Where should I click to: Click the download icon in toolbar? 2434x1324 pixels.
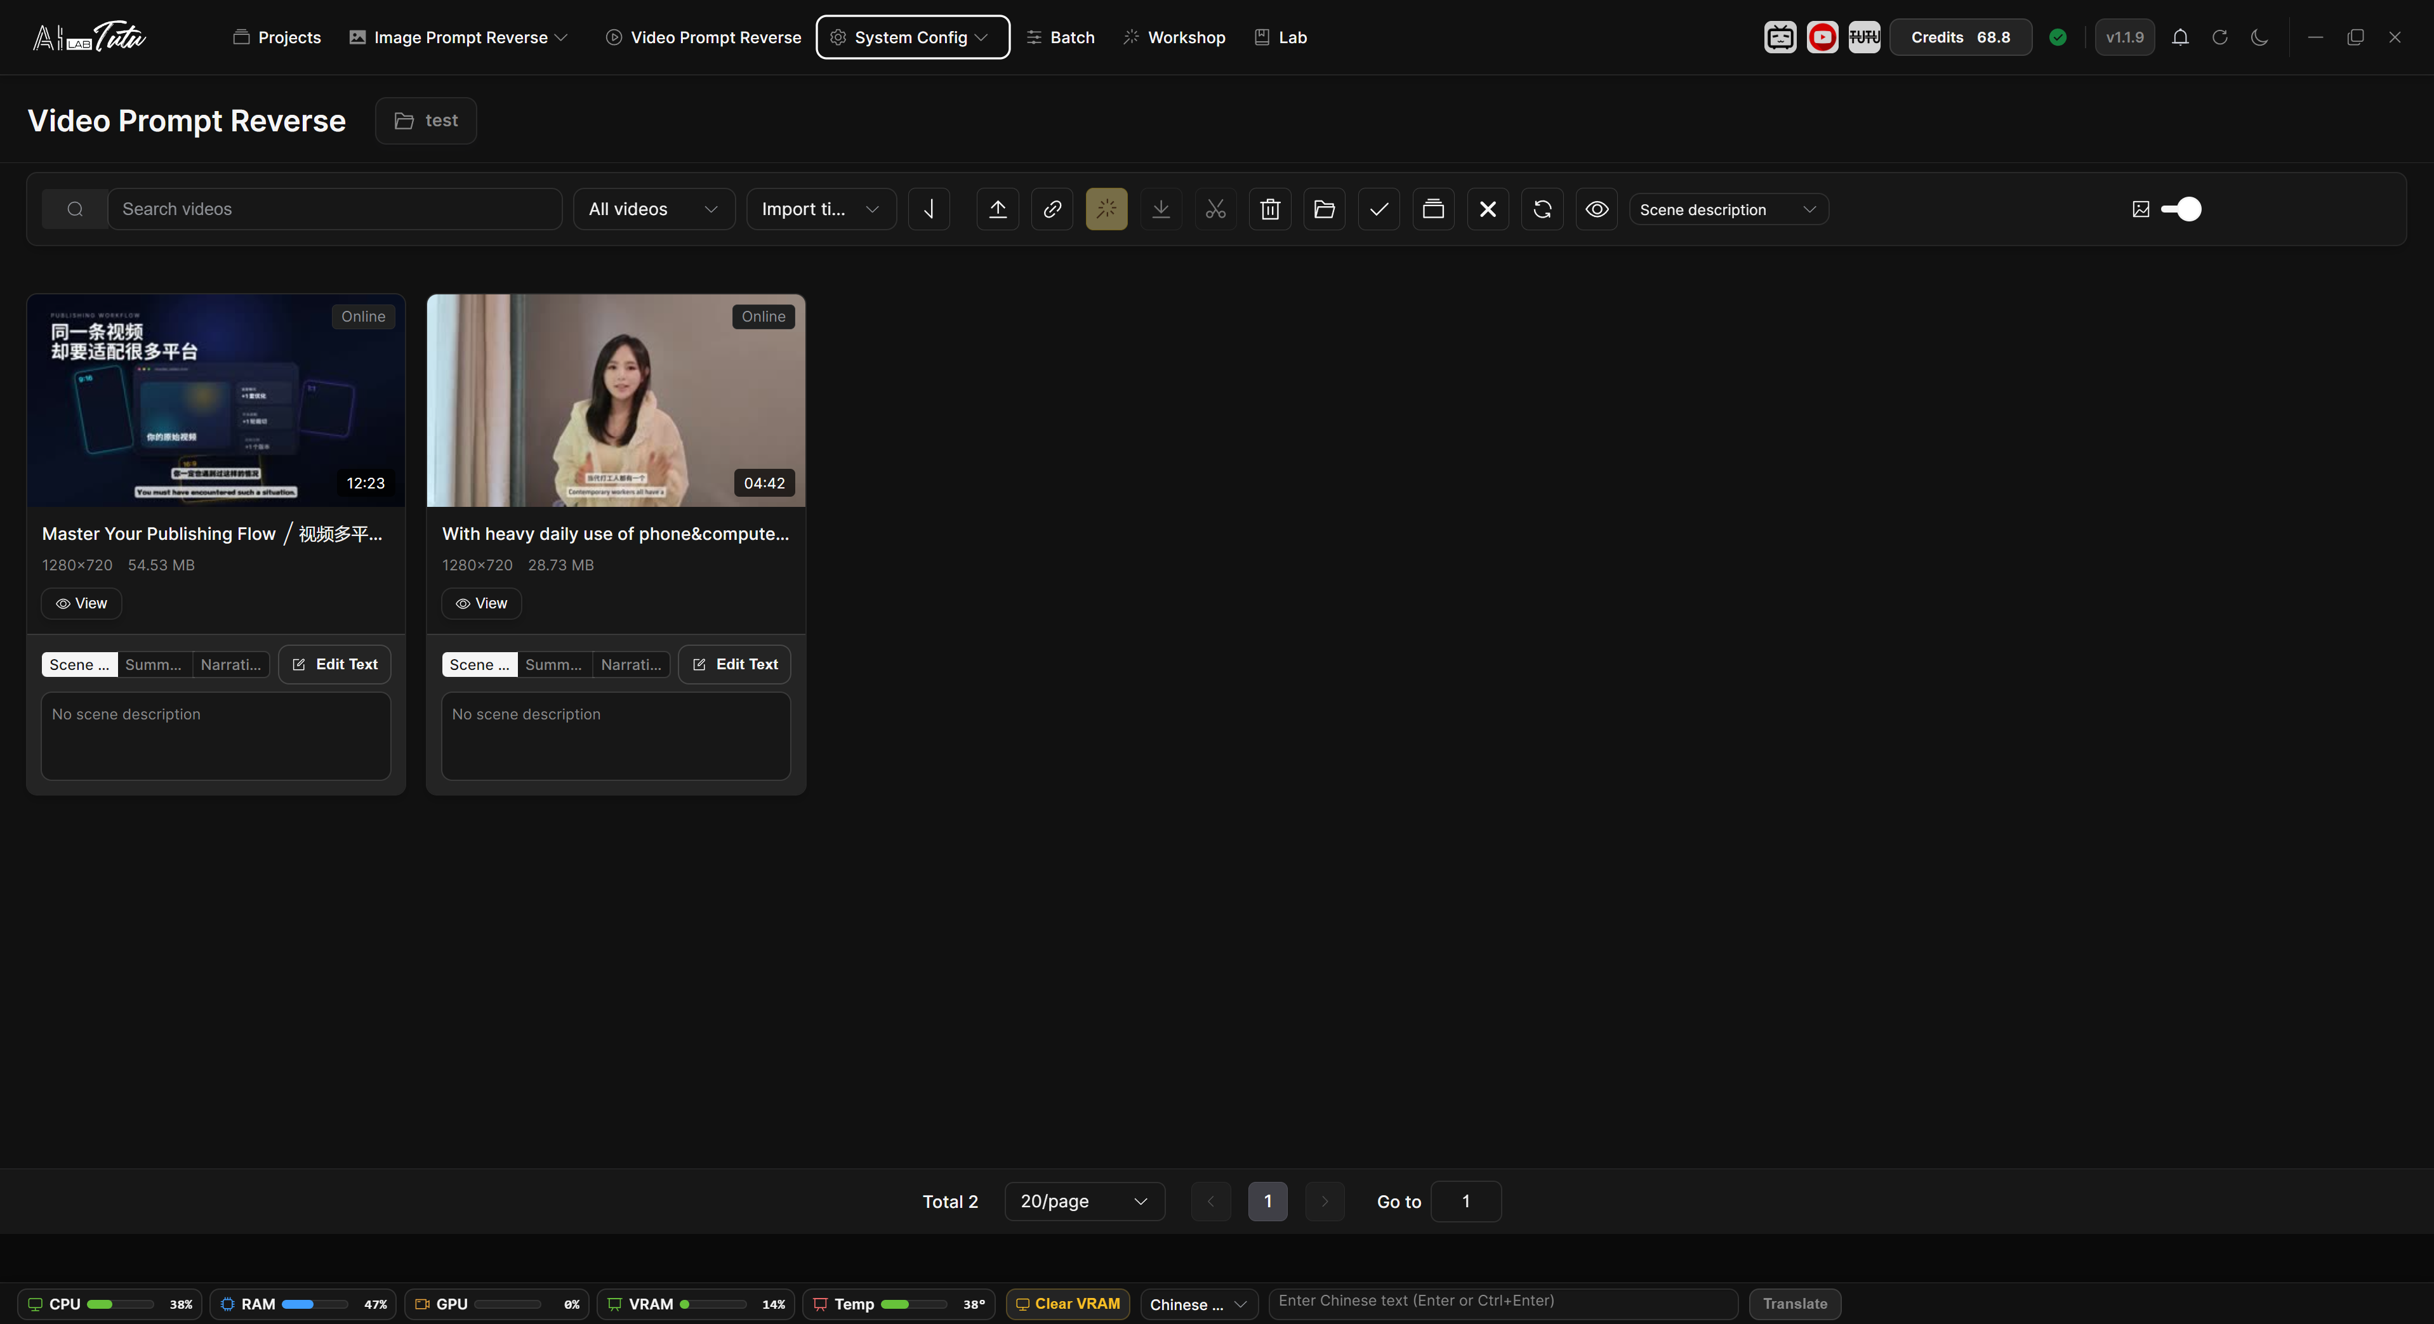[x=1161, y=209]
